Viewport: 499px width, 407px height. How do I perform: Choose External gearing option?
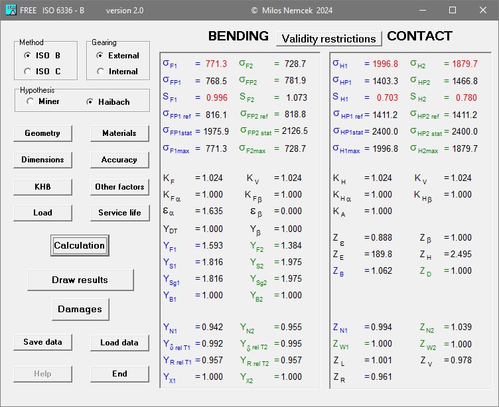(117, 55)
